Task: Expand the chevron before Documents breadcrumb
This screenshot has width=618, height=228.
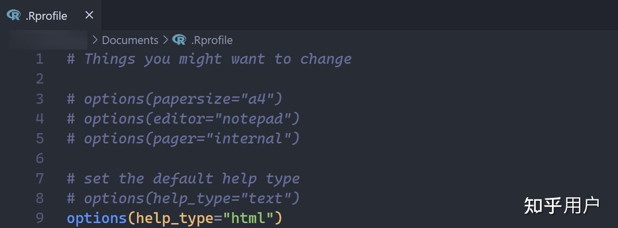Action: point(95,40)
